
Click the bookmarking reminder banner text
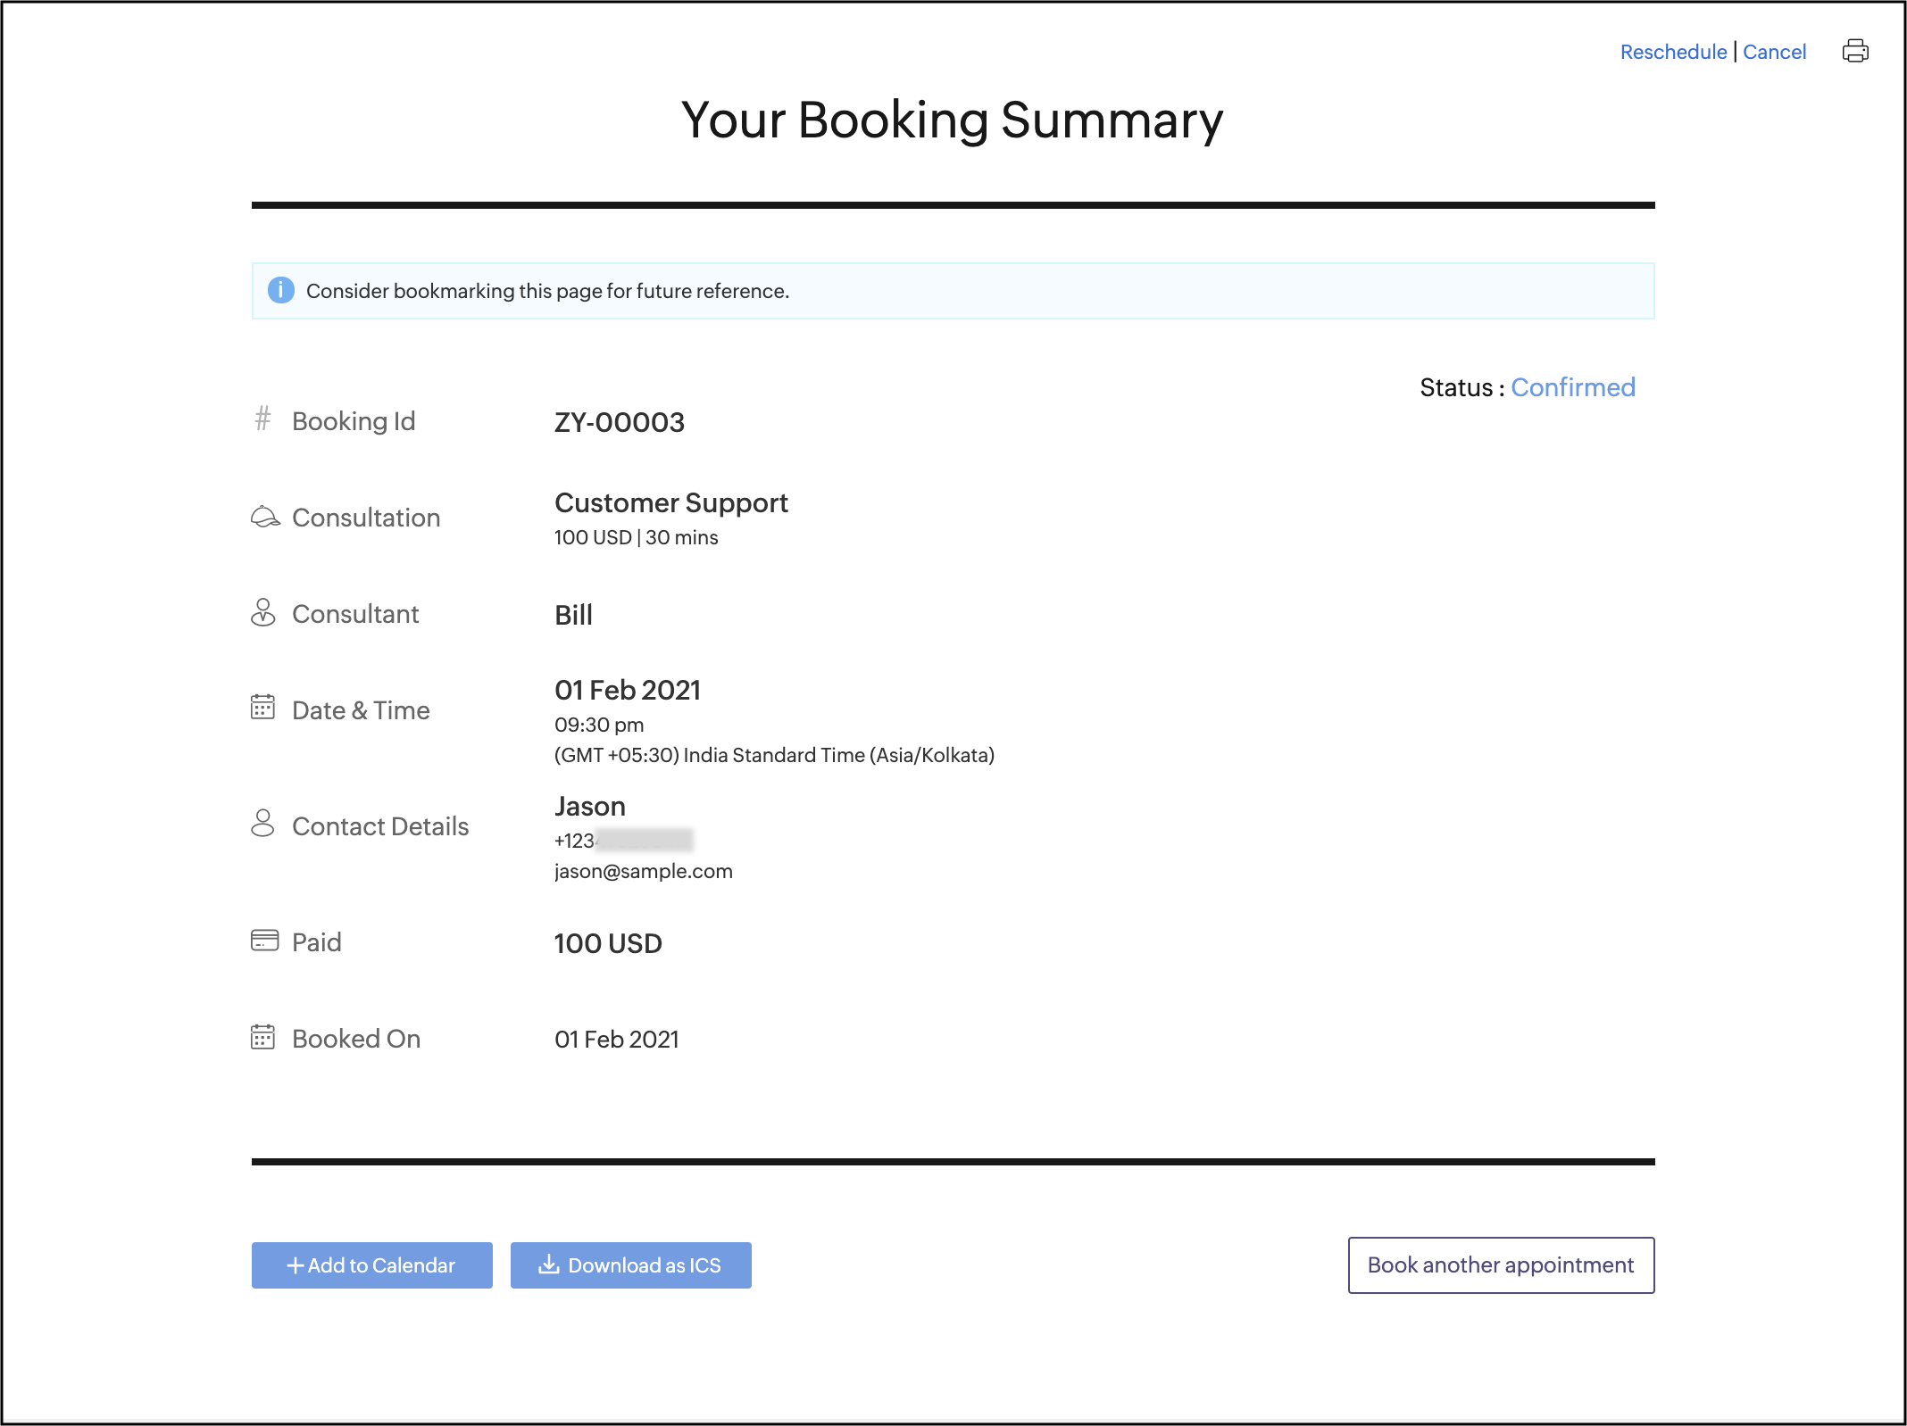(547, 291)
